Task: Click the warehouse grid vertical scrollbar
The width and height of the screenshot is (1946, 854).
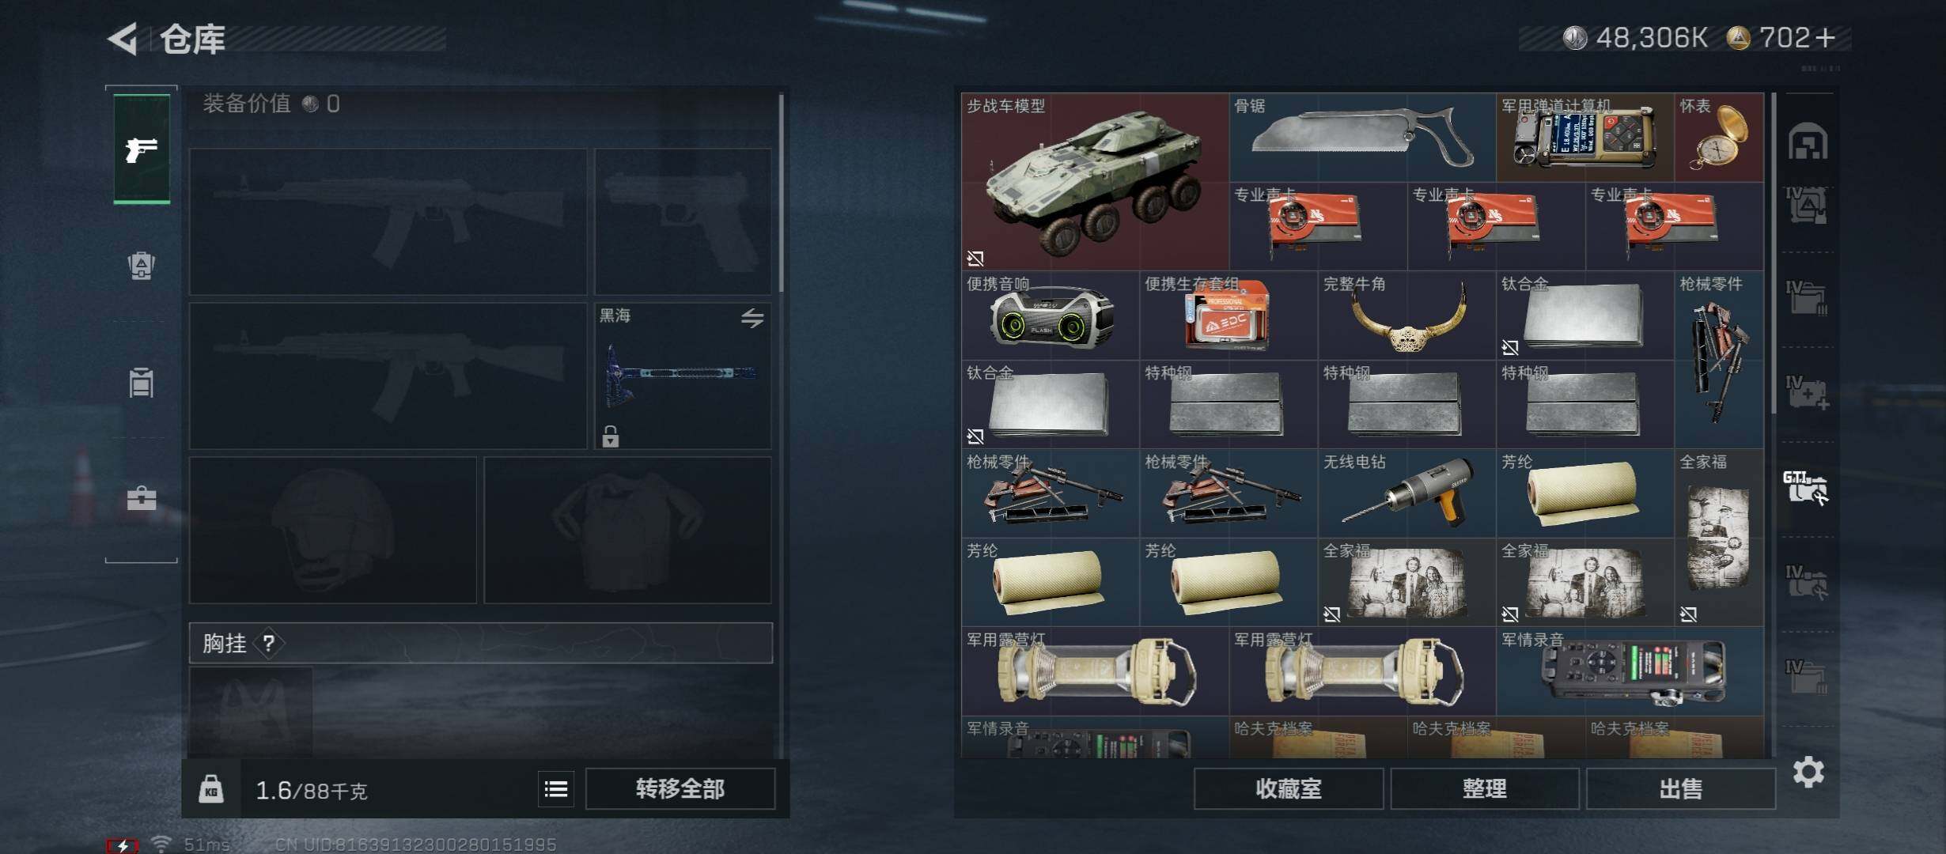Action: coord(1774,253)
